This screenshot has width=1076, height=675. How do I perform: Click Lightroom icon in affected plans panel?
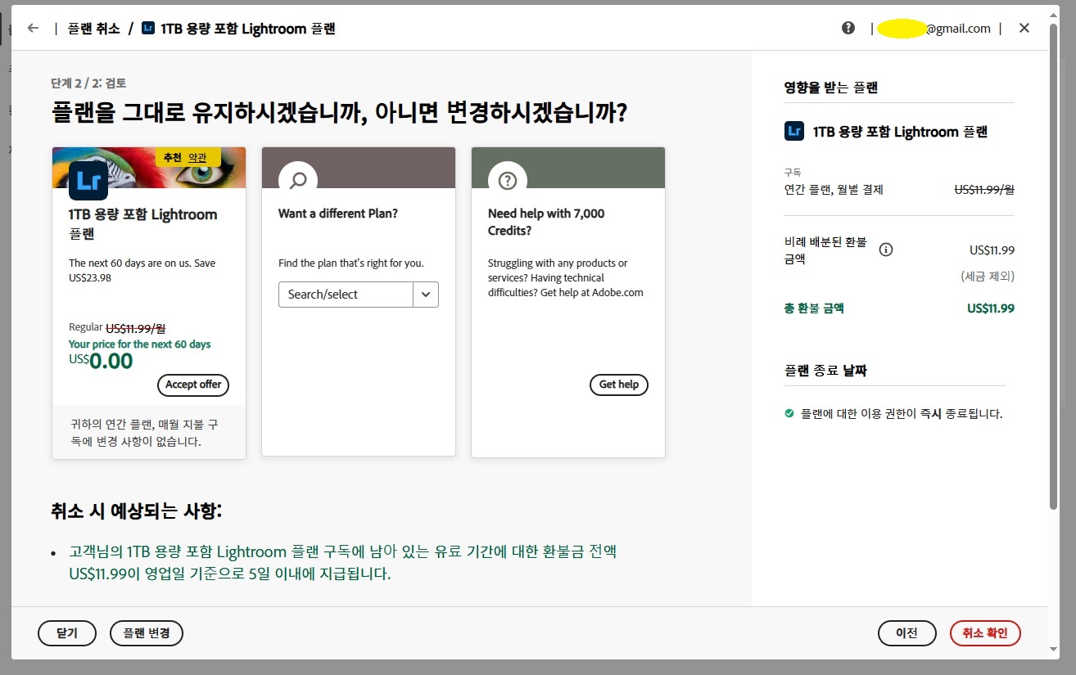(794, 131)
